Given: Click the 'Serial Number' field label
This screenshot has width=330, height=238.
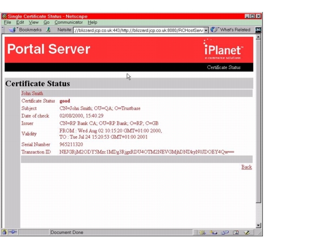Looking at the screenshot, I should [36, 145].
